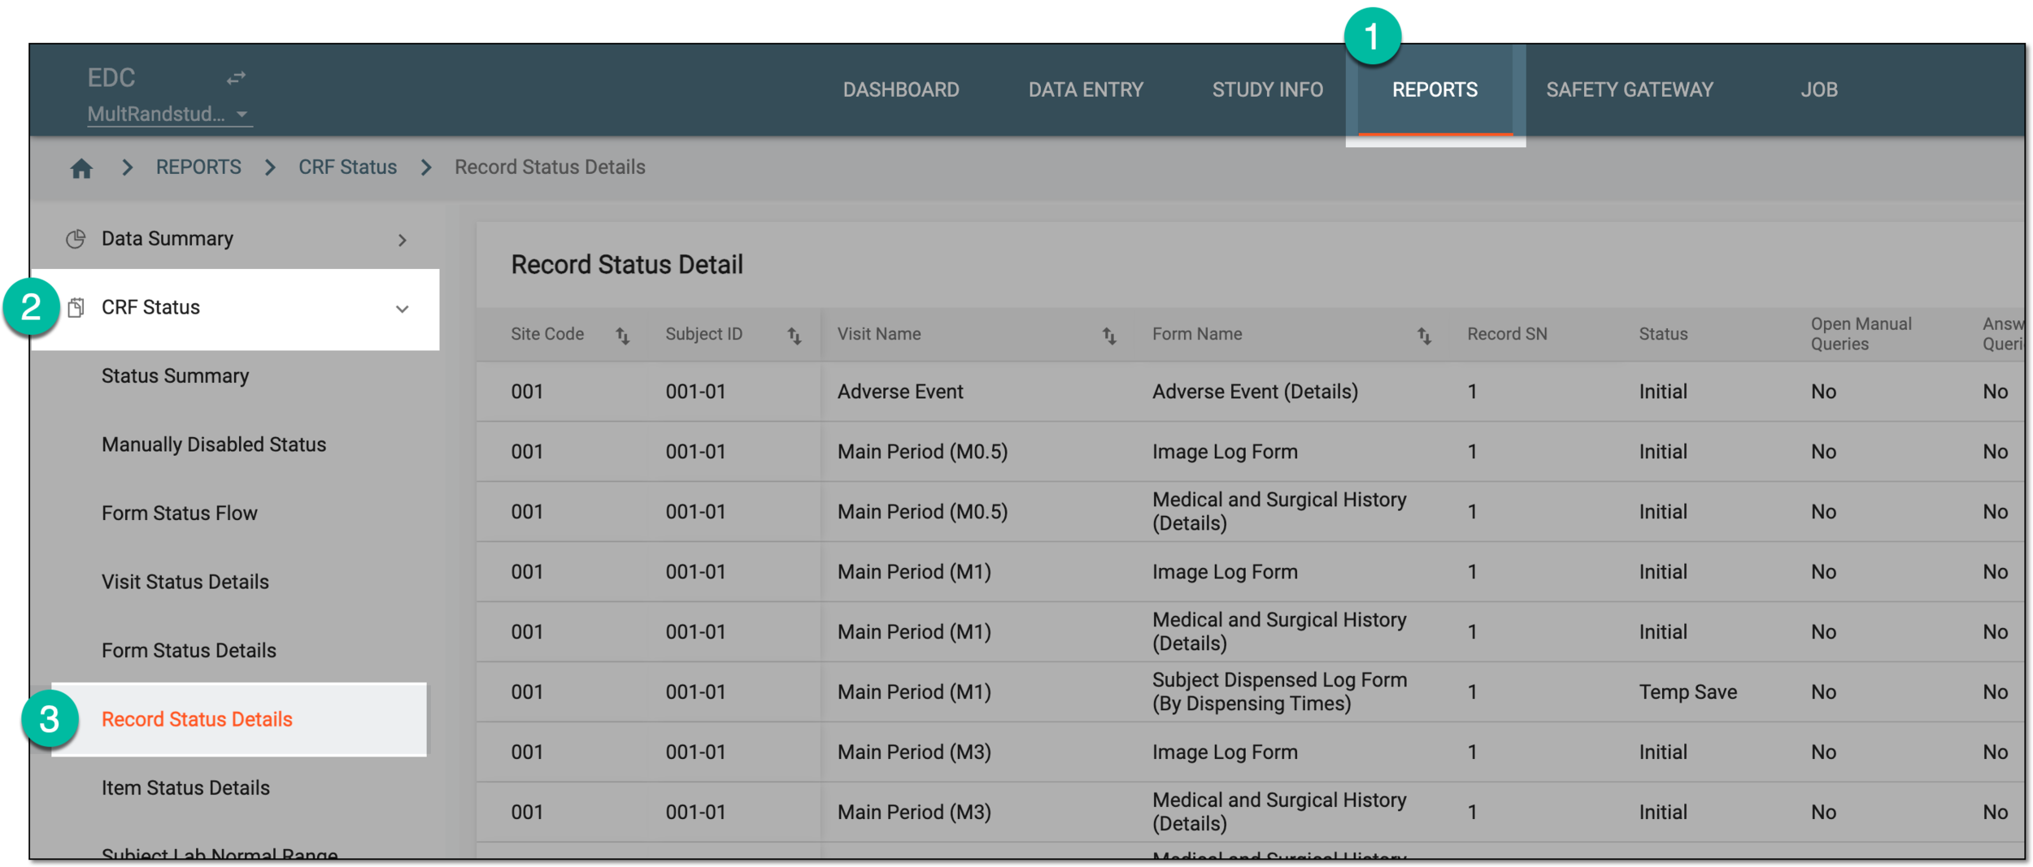Open Item Status Details report
The width and height of the screenshot is (2033, 867).
pyautogui.click(x=185, y=788)
